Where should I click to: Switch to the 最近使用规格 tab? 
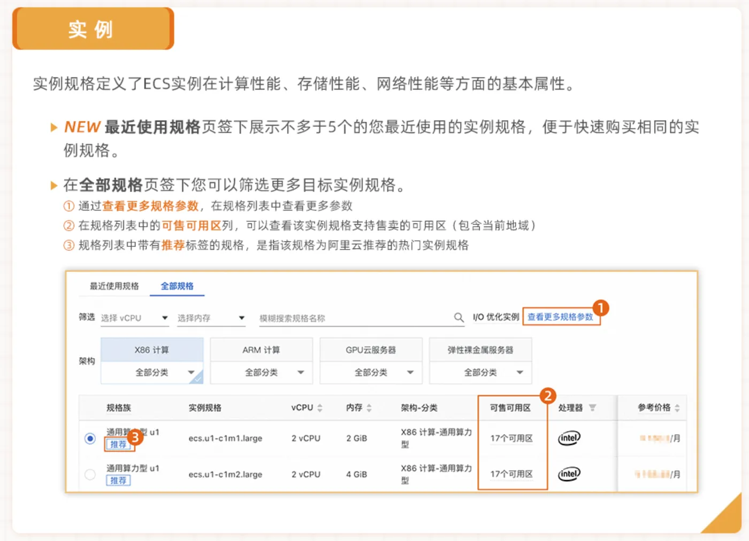114,286
